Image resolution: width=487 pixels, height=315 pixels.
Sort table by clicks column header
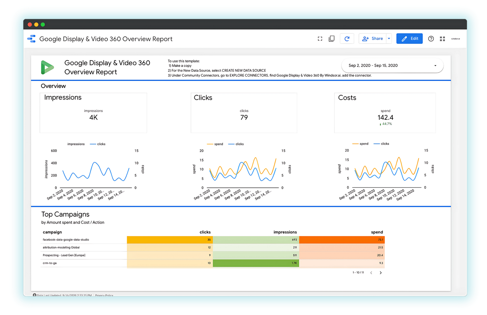tap(205, 232)
